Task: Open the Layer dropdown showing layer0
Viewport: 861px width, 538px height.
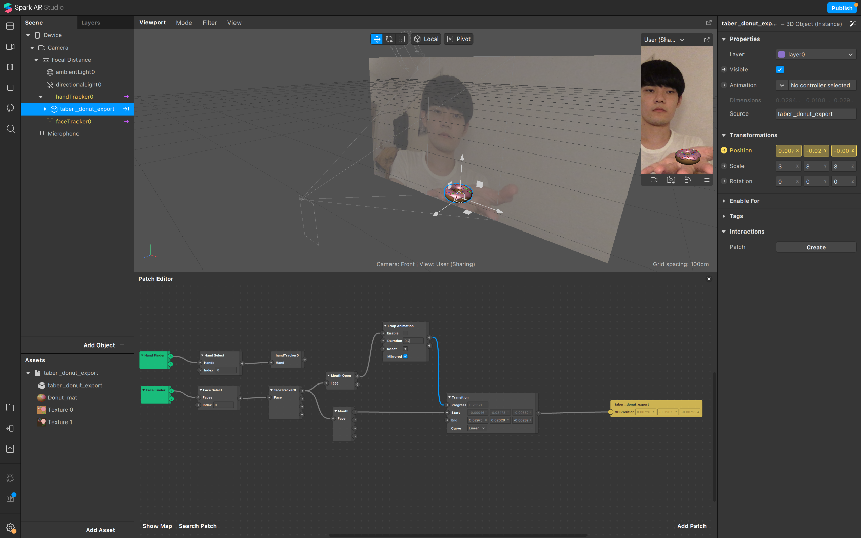Action: coord(816,55)
